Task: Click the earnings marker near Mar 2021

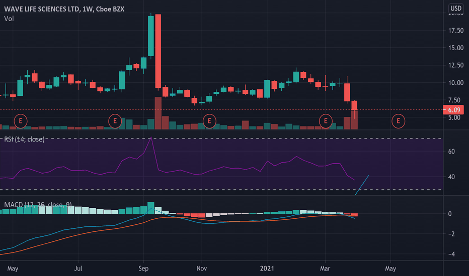Action: coord(326,121)
